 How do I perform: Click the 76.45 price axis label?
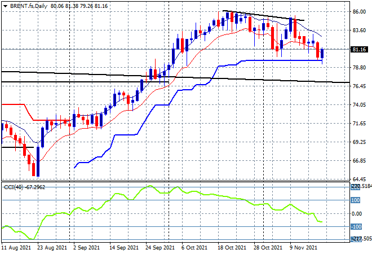359,86
